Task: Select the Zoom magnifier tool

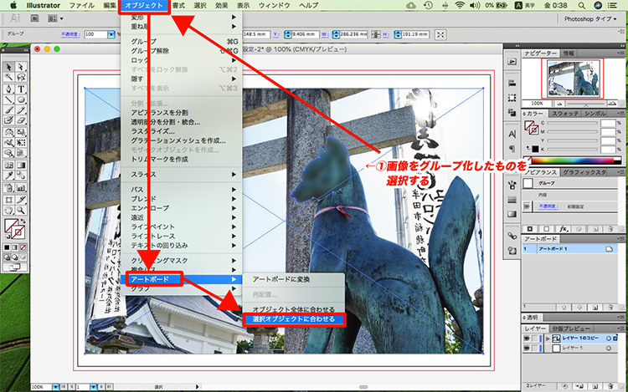Action: click(x=20, y=209)
